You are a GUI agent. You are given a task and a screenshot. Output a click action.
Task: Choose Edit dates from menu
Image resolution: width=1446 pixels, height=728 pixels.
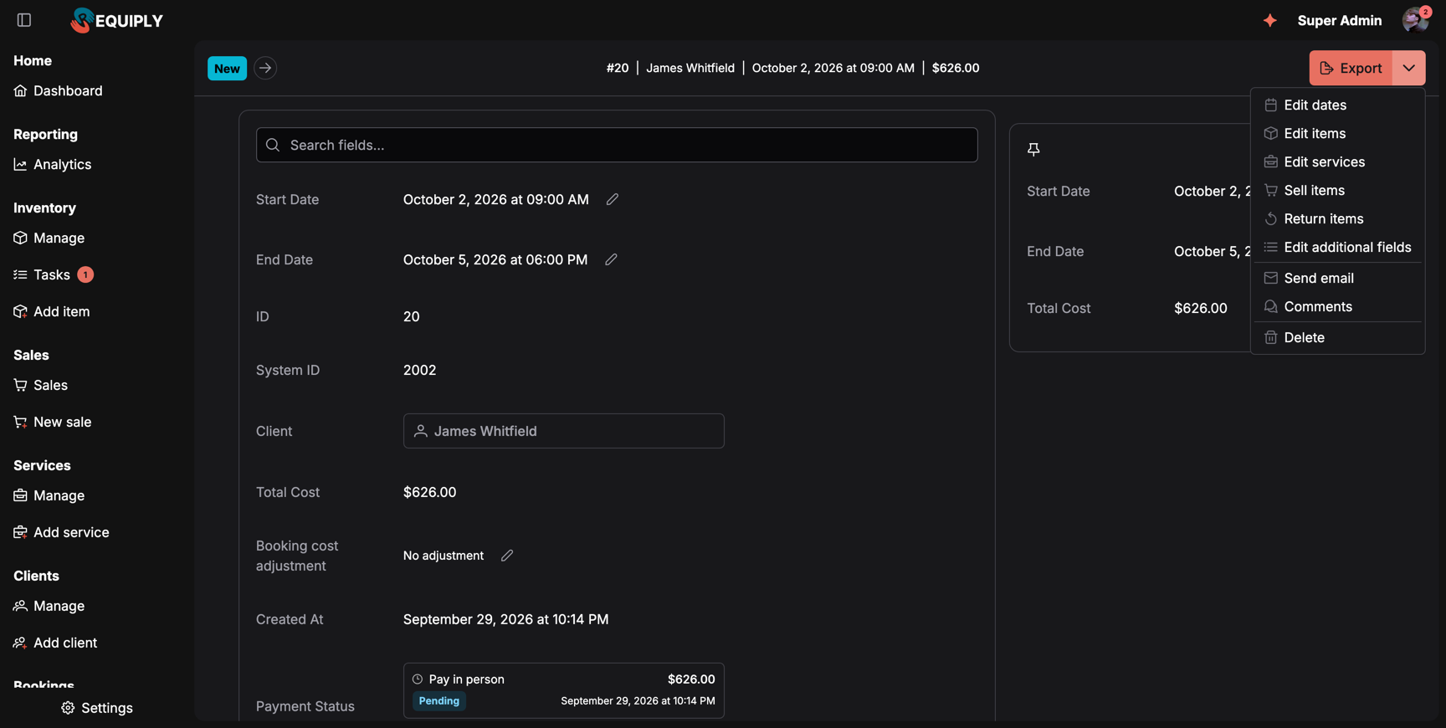tap(1338, 105)
